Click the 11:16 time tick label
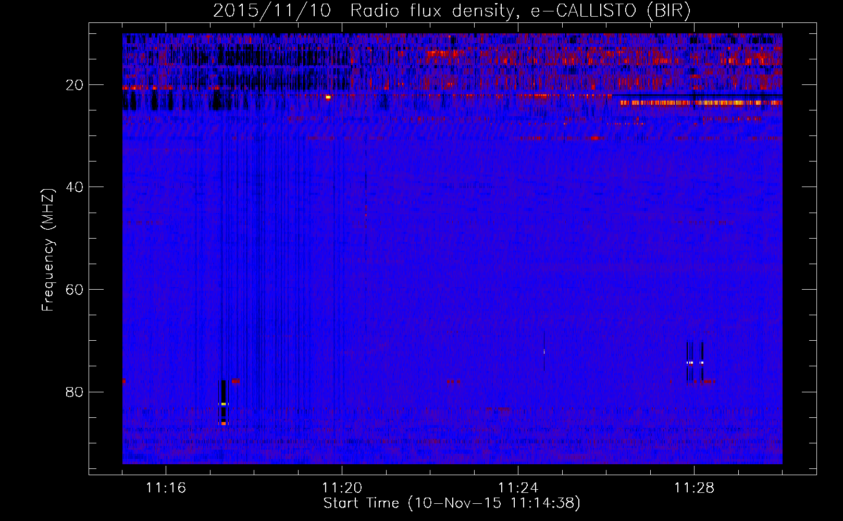The image size is (843, 521). tap(166, 488)
